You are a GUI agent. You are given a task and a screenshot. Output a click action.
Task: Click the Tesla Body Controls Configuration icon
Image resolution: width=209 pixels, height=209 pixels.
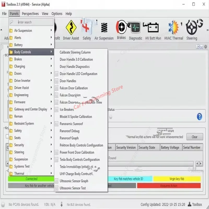click(56, 160)
